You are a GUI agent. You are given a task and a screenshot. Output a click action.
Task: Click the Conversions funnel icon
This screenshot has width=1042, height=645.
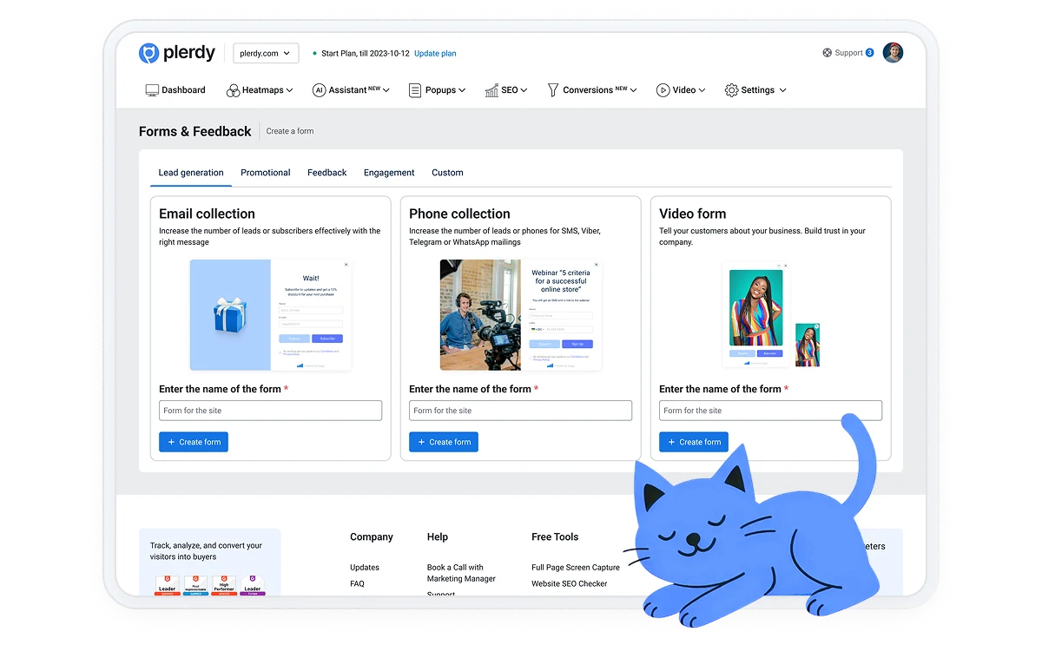pos(553,90)
